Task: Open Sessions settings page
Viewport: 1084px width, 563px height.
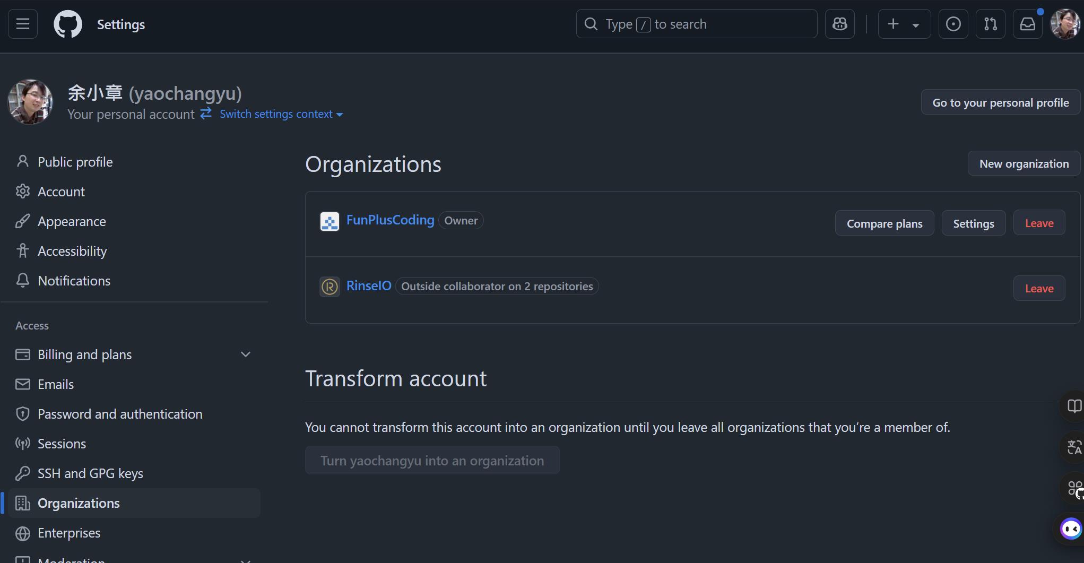Action: (134, 444)
